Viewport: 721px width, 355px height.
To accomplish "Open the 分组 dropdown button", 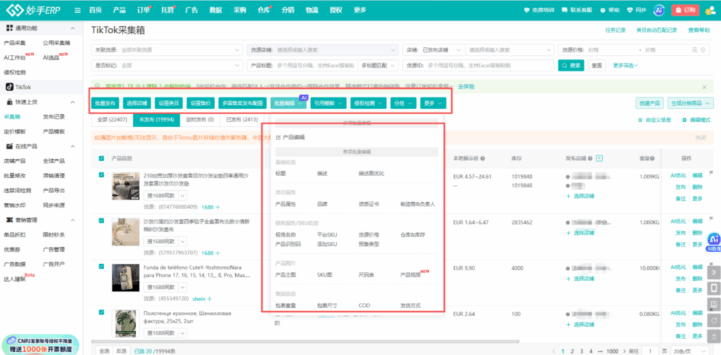I will click(x=403, y=104).
